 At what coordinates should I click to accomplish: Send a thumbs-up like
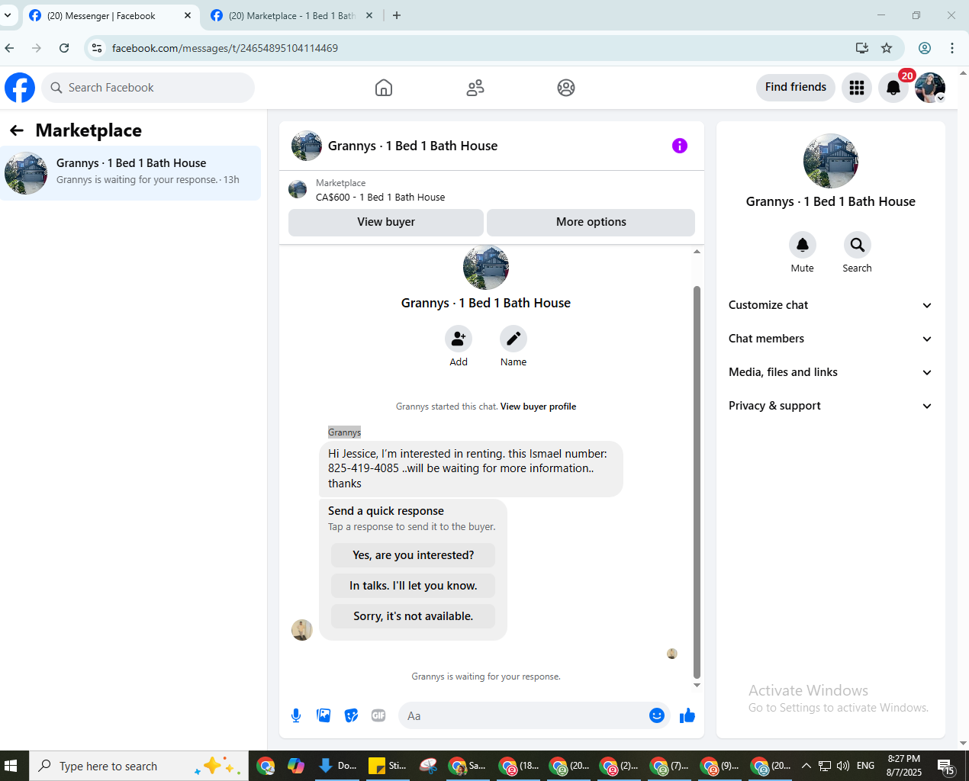tap(687, 715)
